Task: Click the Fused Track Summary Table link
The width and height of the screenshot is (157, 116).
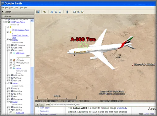Action: click(20, 36)
